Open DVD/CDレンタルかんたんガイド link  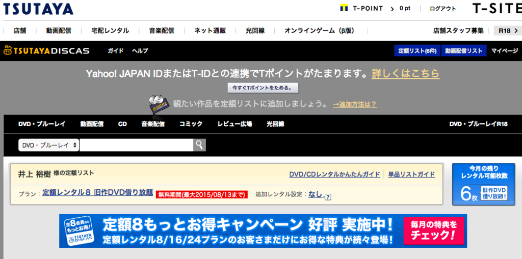click(x=334, y=174)
